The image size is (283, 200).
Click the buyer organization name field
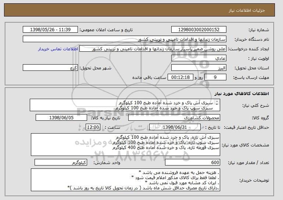(x=125, y=39)
